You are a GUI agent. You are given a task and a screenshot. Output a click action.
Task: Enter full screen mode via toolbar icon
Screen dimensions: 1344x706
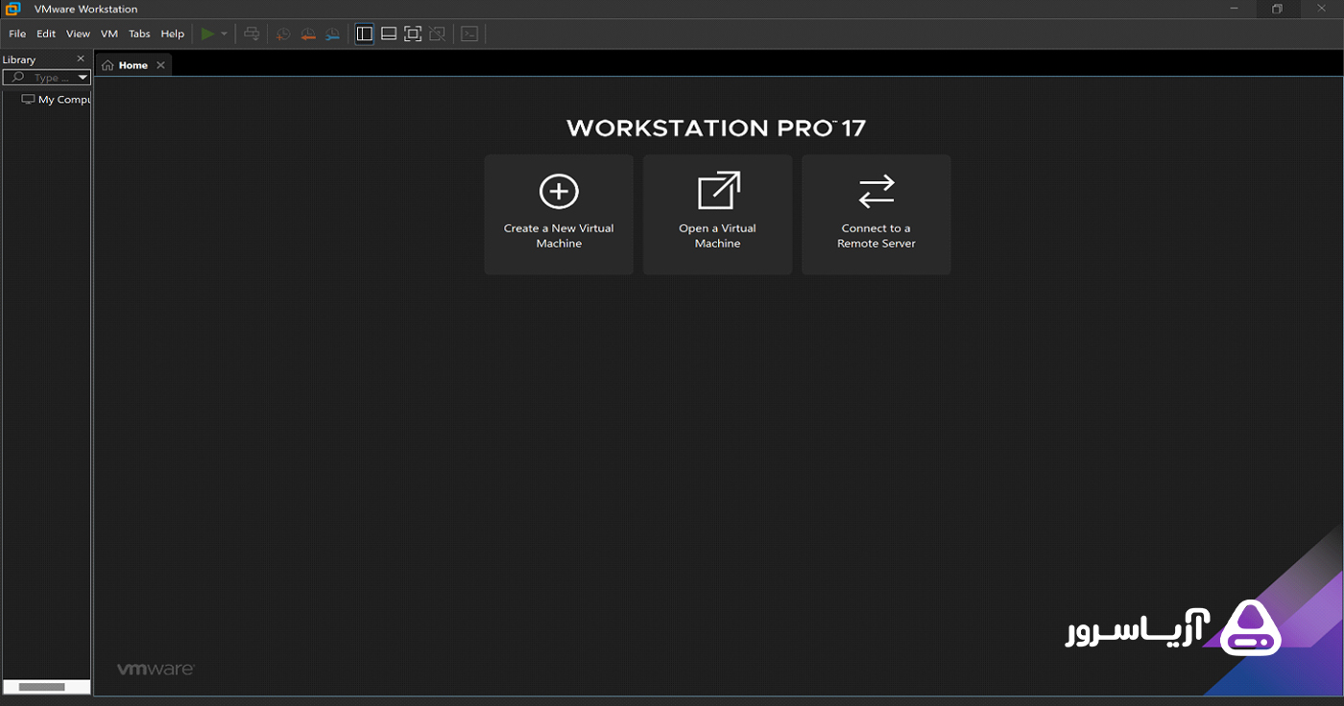point(413,34)
